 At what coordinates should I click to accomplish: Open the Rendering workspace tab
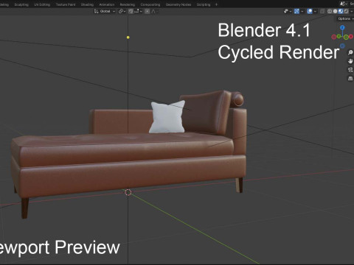coord(128,4)
